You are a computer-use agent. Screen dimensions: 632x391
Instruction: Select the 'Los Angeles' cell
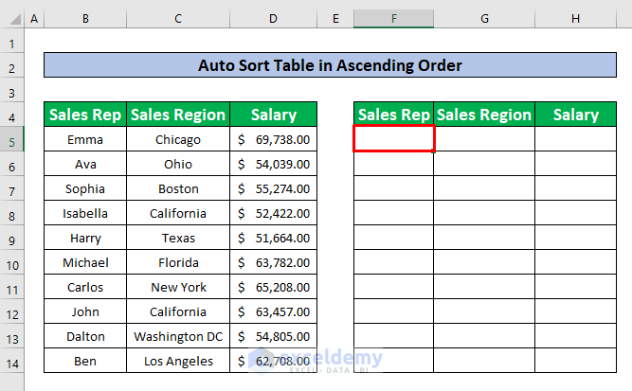tap(178, 361)
